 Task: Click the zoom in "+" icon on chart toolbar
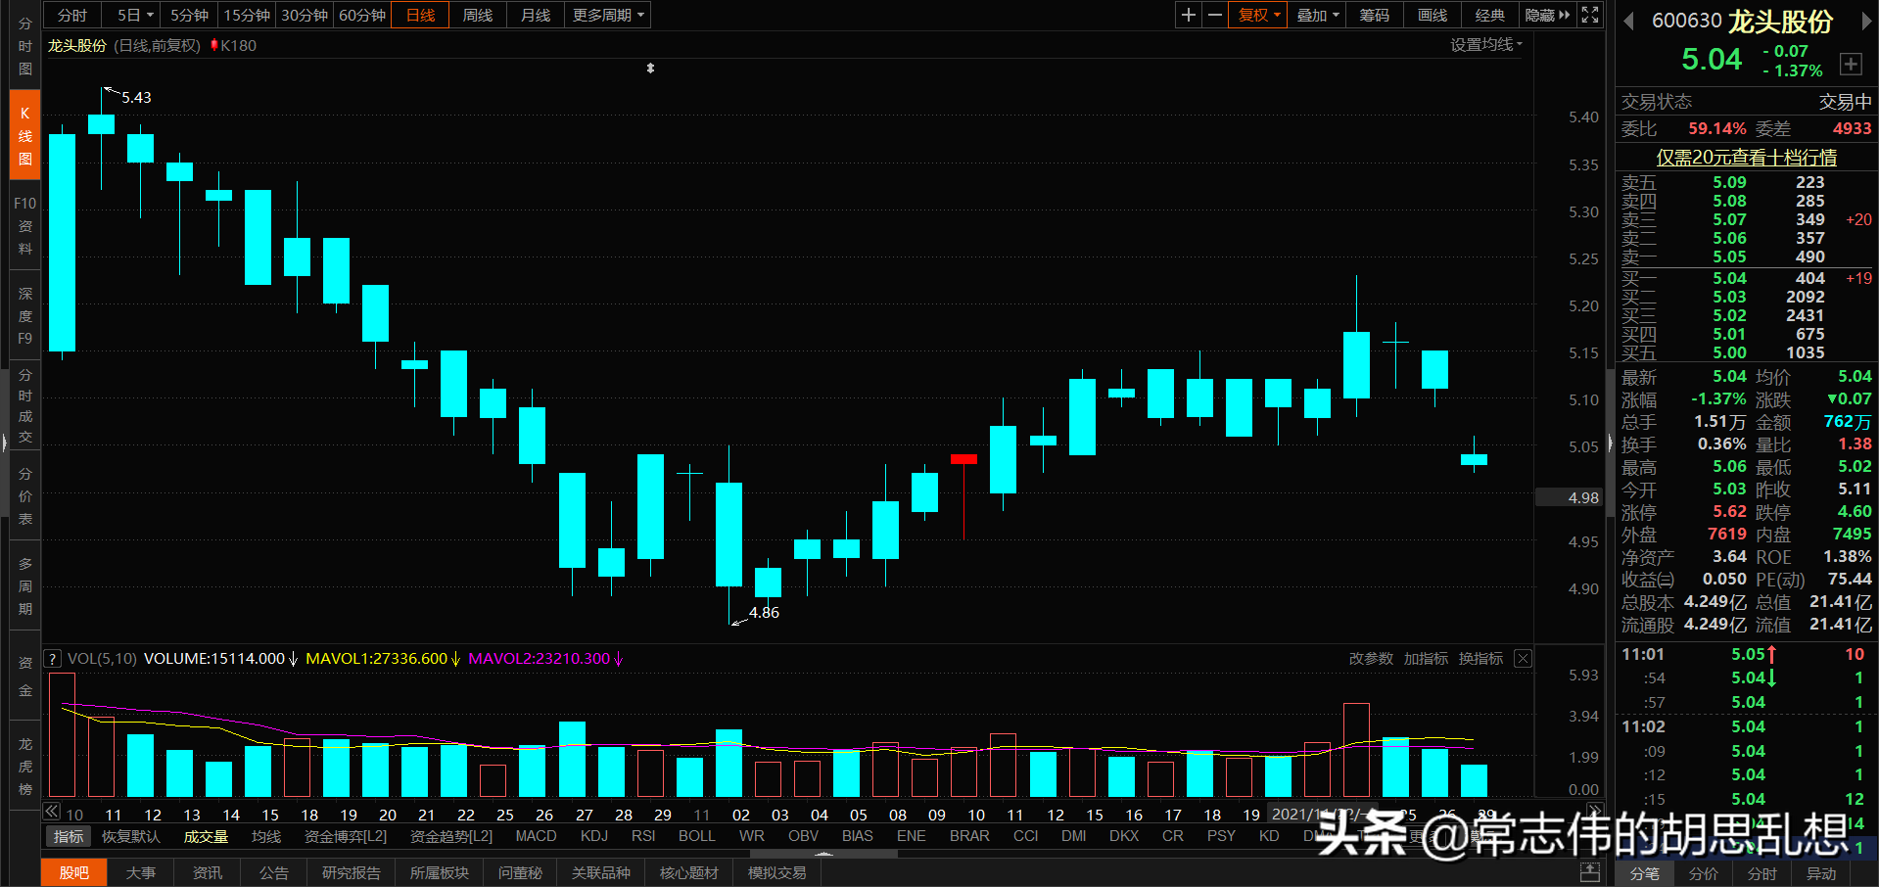(x=1188, y=15)
